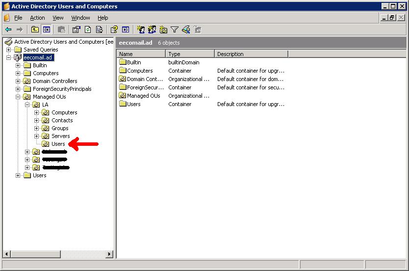The width and height of the screenshot is (409, 271).
Task: Select the Contacts OU under LA
Action: tap(62, 120)
